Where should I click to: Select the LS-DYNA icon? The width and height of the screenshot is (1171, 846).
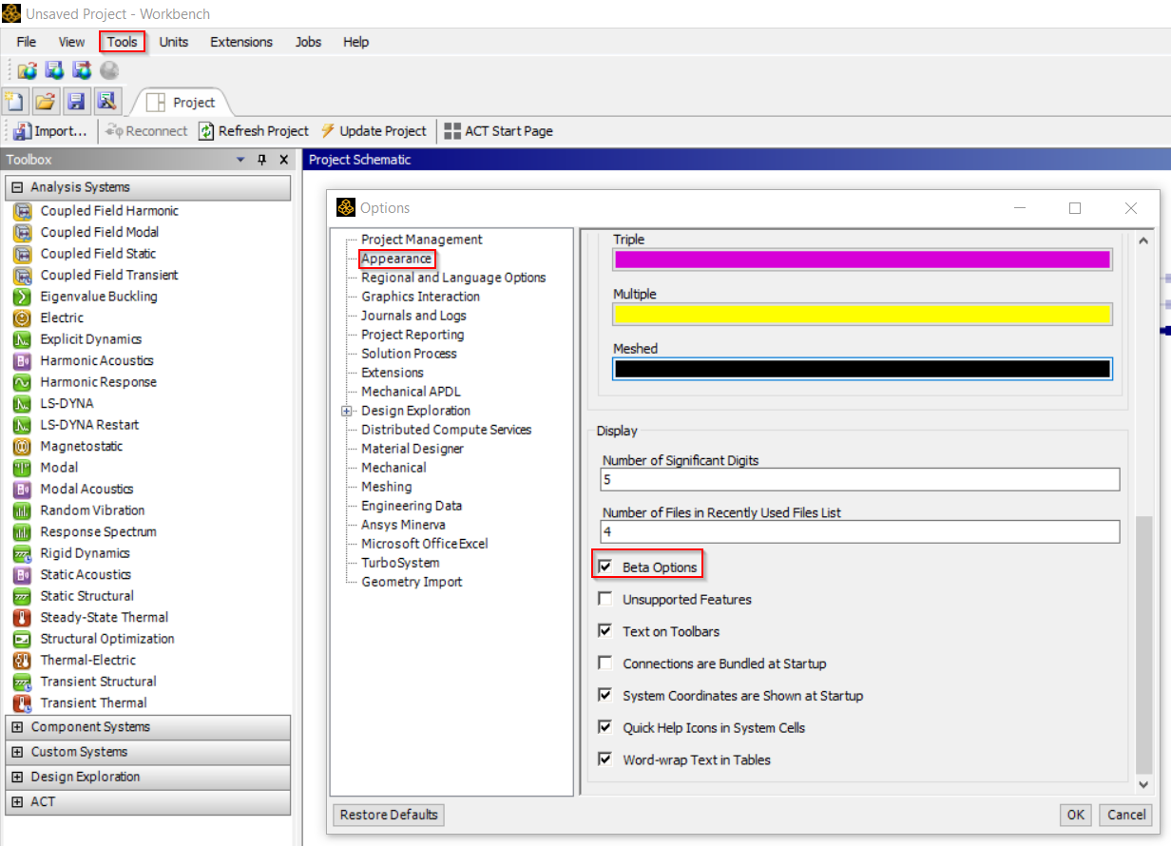pyautogui.click(x=23, y=403)
